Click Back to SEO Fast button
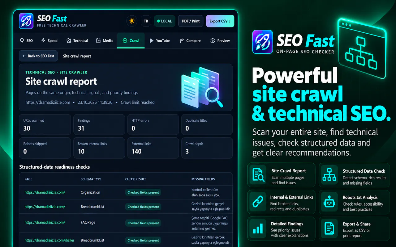396x247 pixels. (38, 56)
